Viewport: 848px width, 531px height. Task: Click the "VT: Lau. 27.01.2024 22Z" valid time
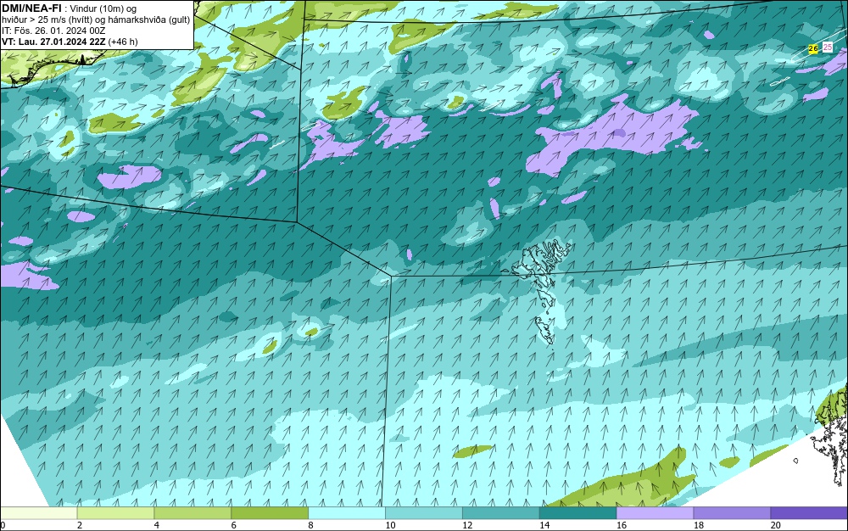(53, 42)
